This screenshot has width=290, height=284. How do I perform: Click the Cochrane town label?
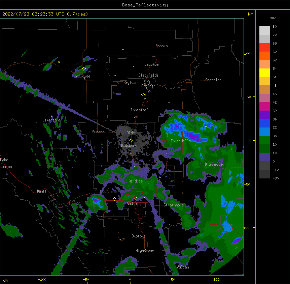coord(108,192)
